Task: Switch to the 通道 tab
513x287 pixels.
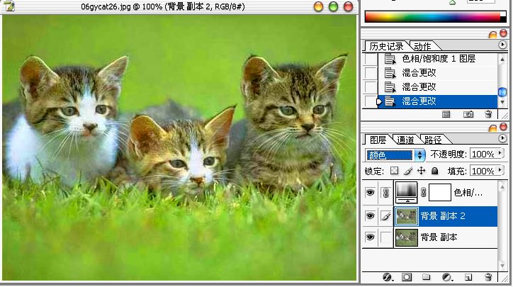Action: (x=405, y=140)
